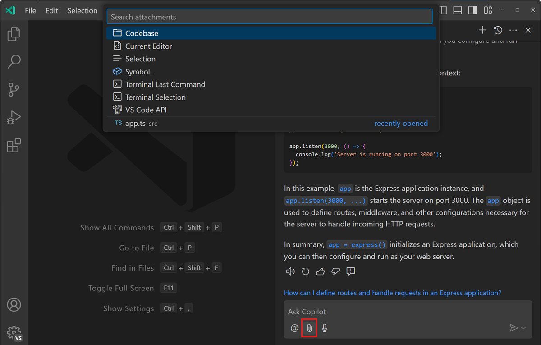Start a new chat with the plus icon

tap(482, 30)
